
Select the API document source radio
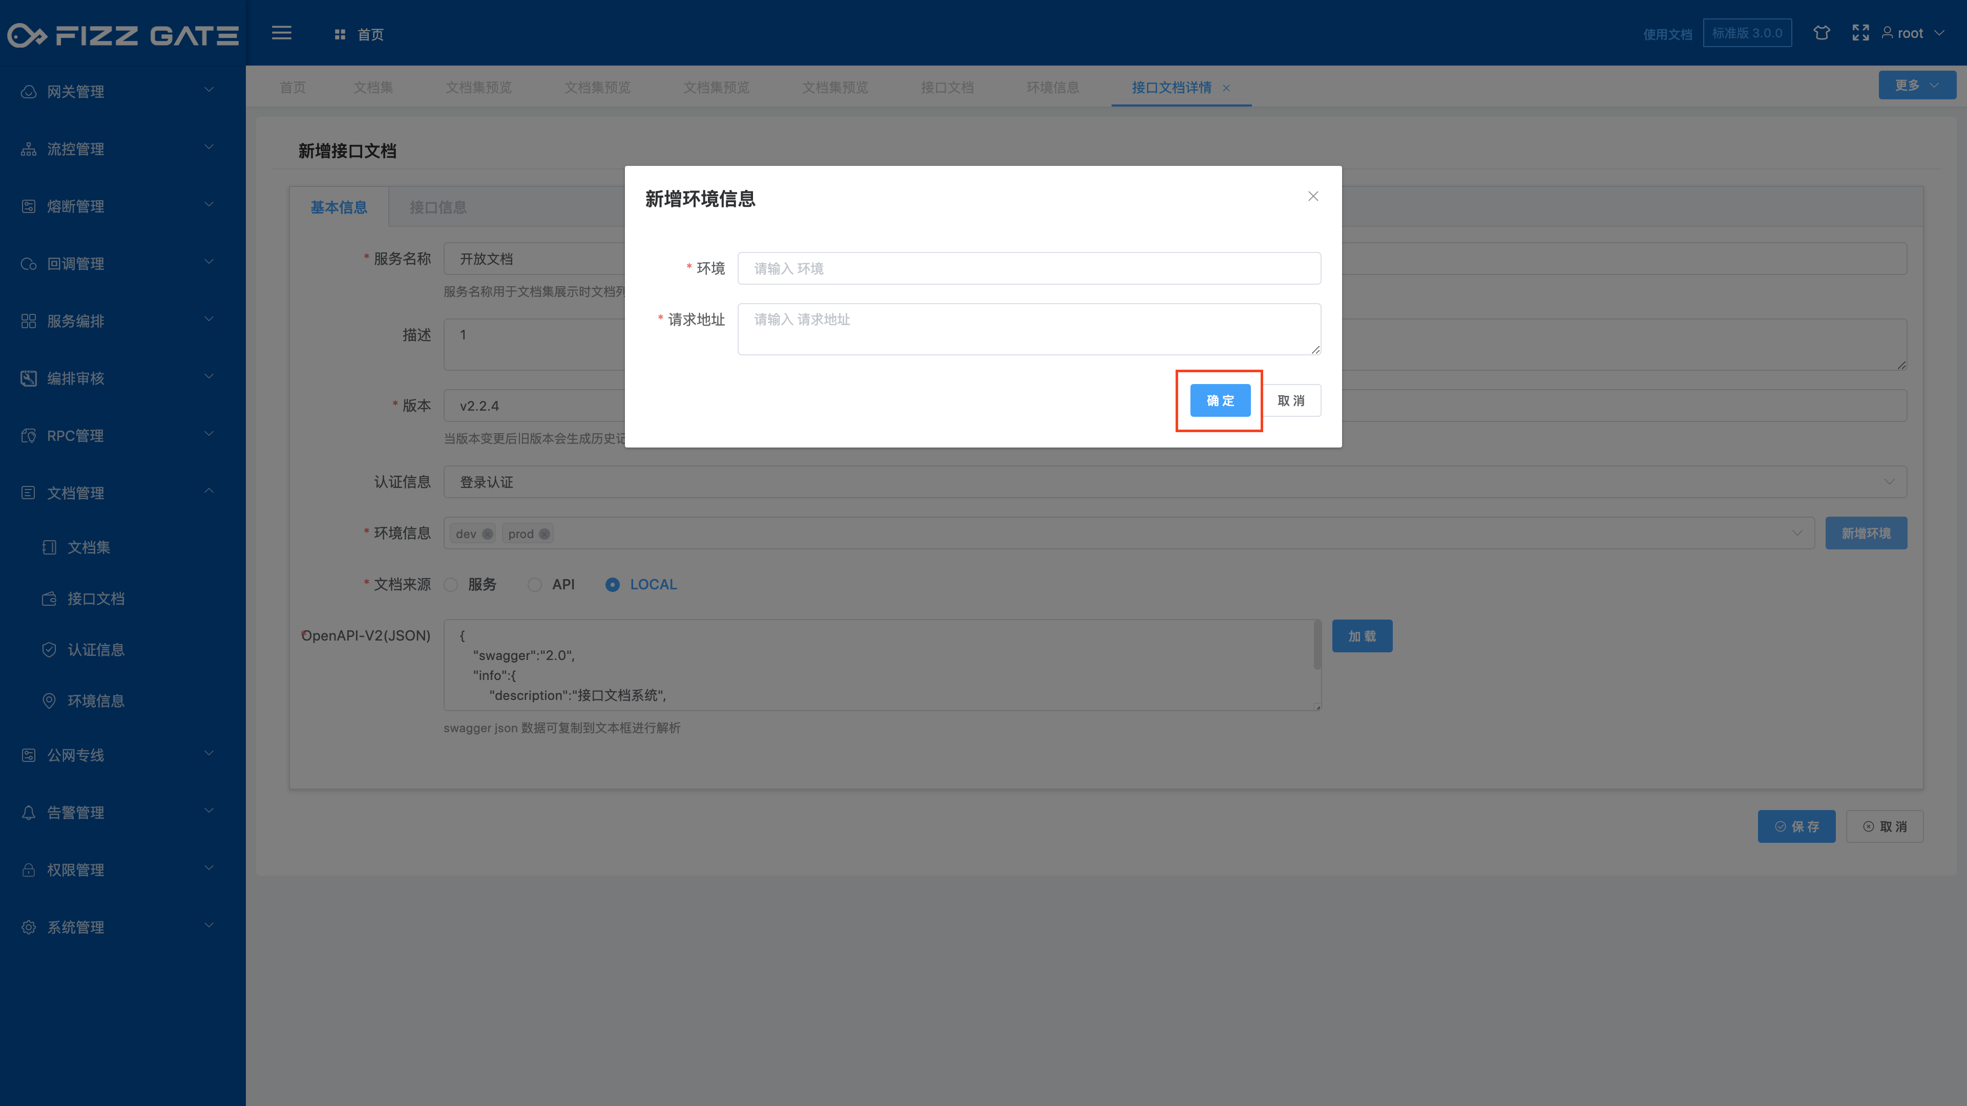[x=535, y=585]
